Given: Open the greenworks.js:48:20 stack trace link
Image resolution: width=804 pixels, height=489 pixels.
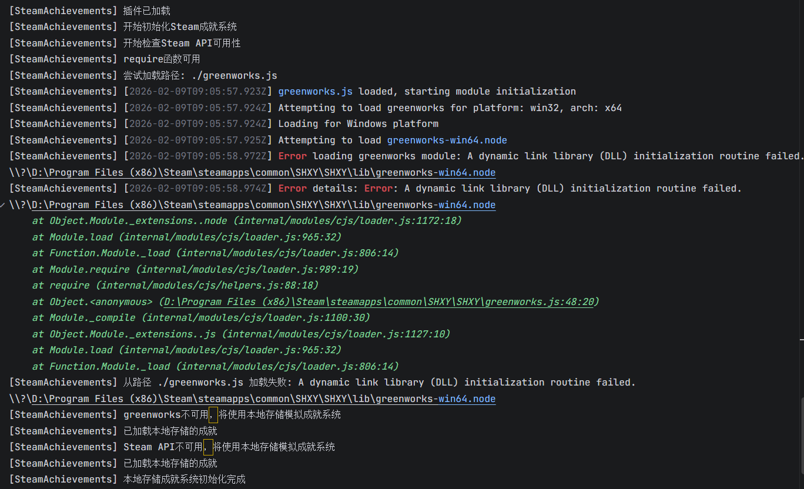Looking at the screenshot, I should pos(378,302).
